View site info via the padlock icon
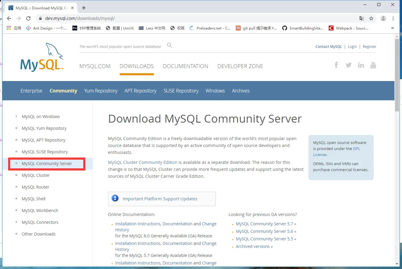Screen dimensions: 402x269 40,18
